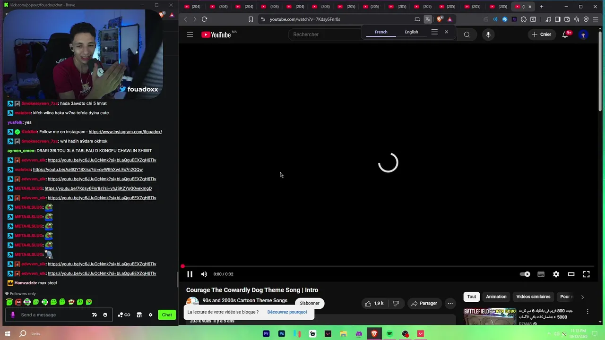The height and width of the screenshot is (340, 605).
Task: Open the Créer button
Action: [541, 34]
